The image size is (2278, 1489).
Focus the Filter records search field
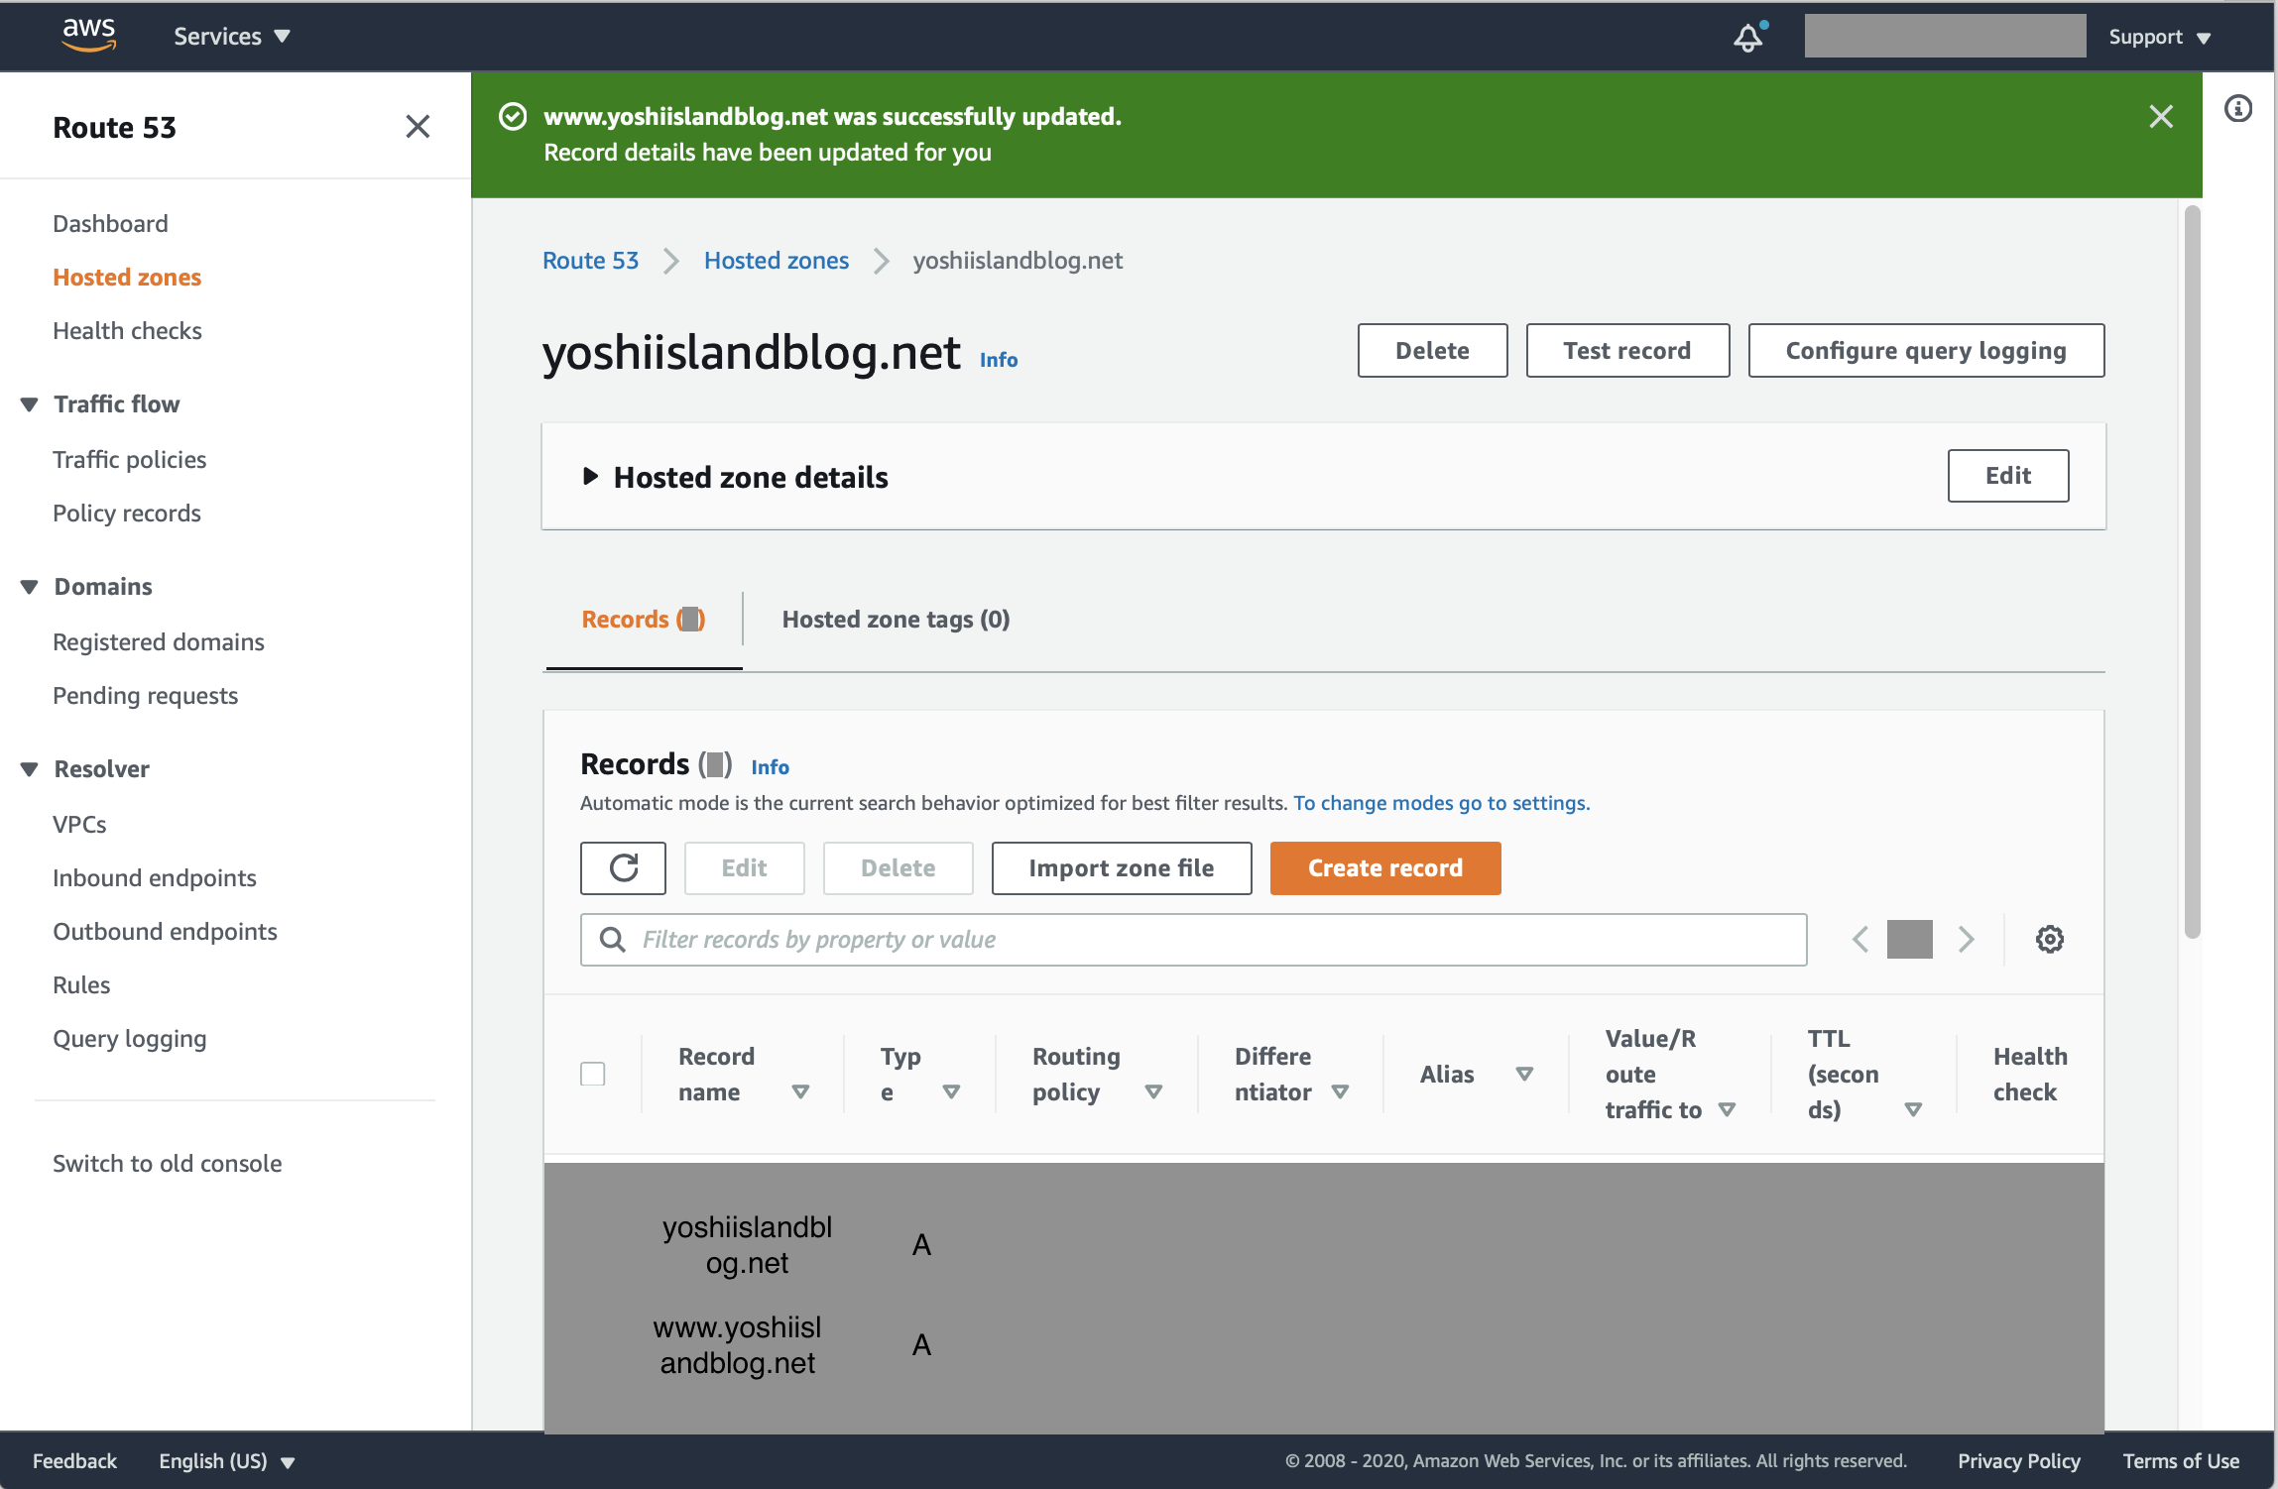[x=1193, y=939]
